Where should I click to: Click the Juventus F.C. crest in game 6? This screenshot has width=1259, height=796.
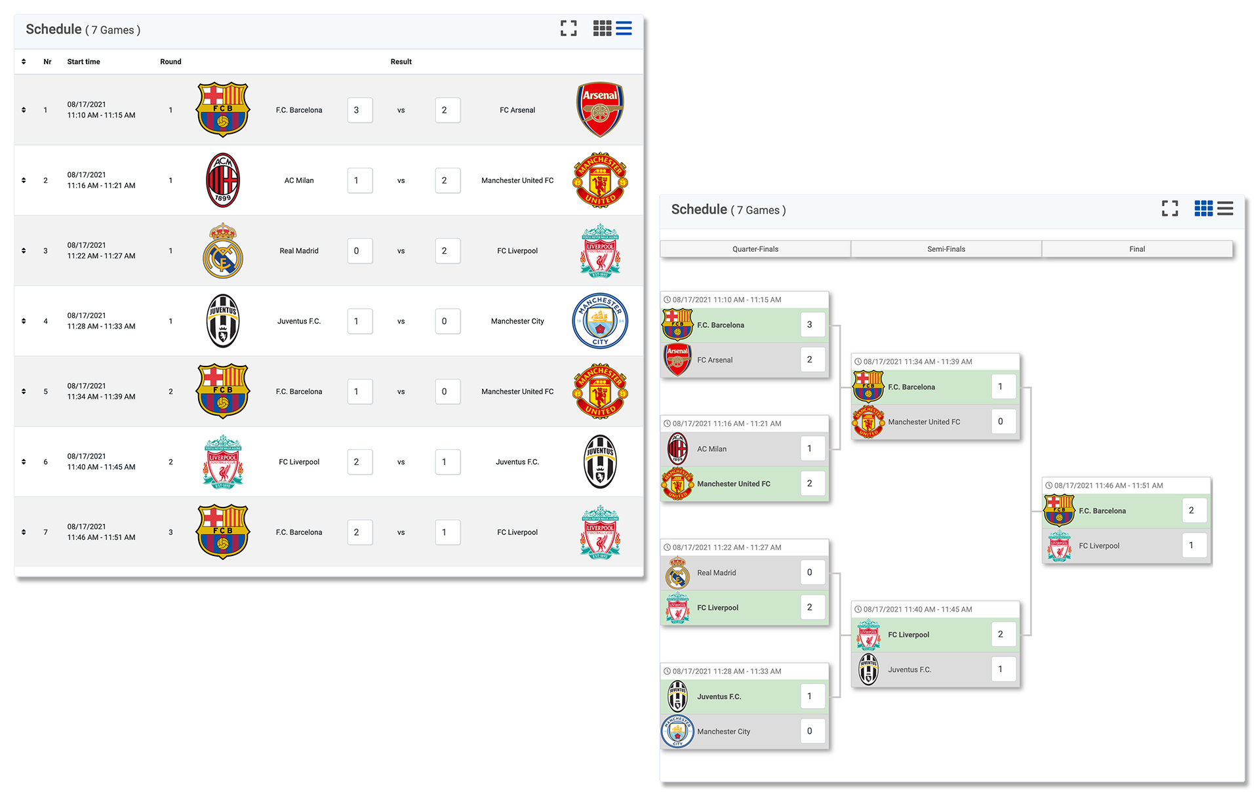pyautogui.click(x=599, y=462)
